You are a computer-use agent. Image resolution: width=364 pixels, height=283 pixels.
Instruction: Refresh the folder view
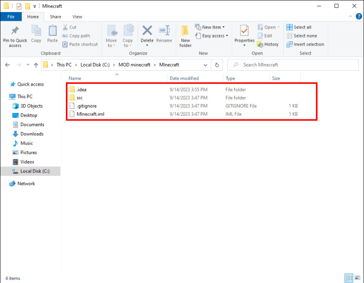coord(217,65)
